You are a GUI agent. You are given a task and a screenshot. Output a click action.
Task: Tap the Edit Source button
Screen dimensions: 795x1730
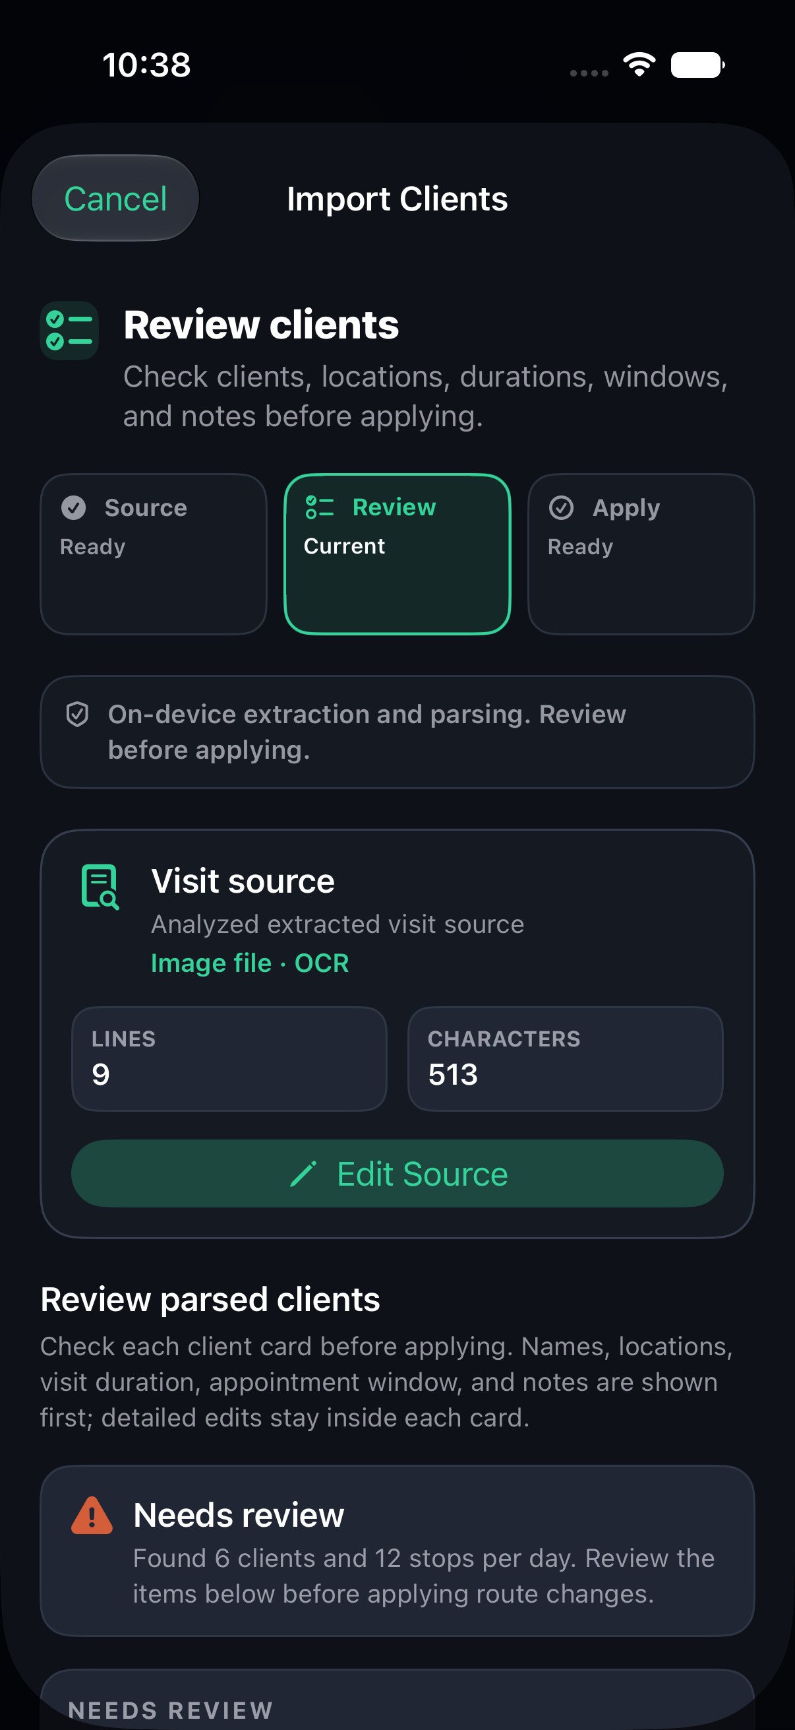pos(397,1173)
